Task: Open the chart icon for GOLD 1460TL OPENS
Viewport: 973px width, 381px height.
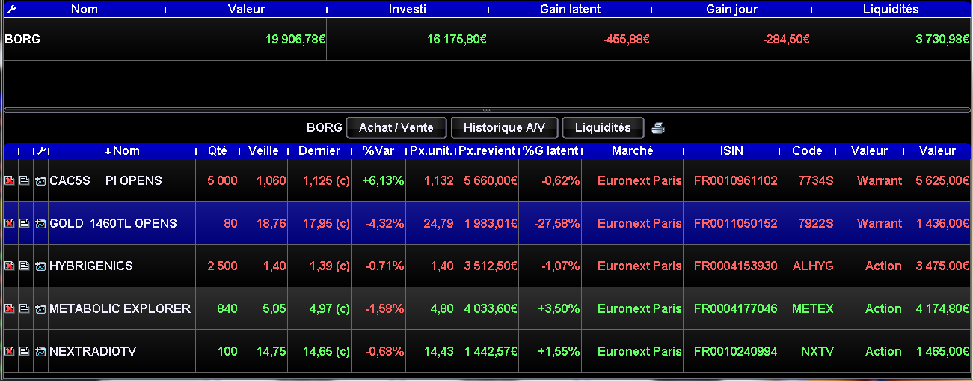Action: (x=40, y=223)
